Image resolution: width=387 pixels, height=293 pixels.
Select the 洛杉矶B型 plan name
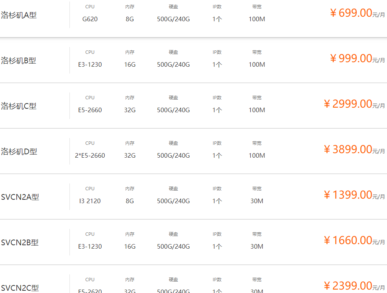19,61
